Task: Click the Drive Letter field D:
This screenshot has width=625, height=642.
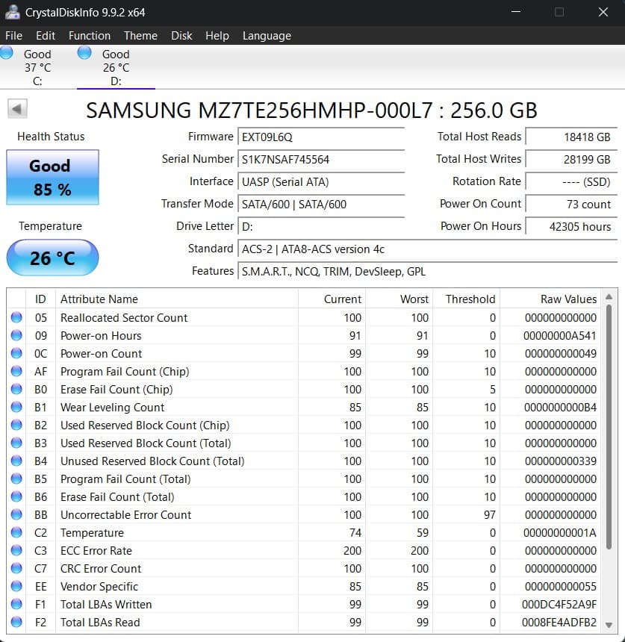Action: (321, 226)
